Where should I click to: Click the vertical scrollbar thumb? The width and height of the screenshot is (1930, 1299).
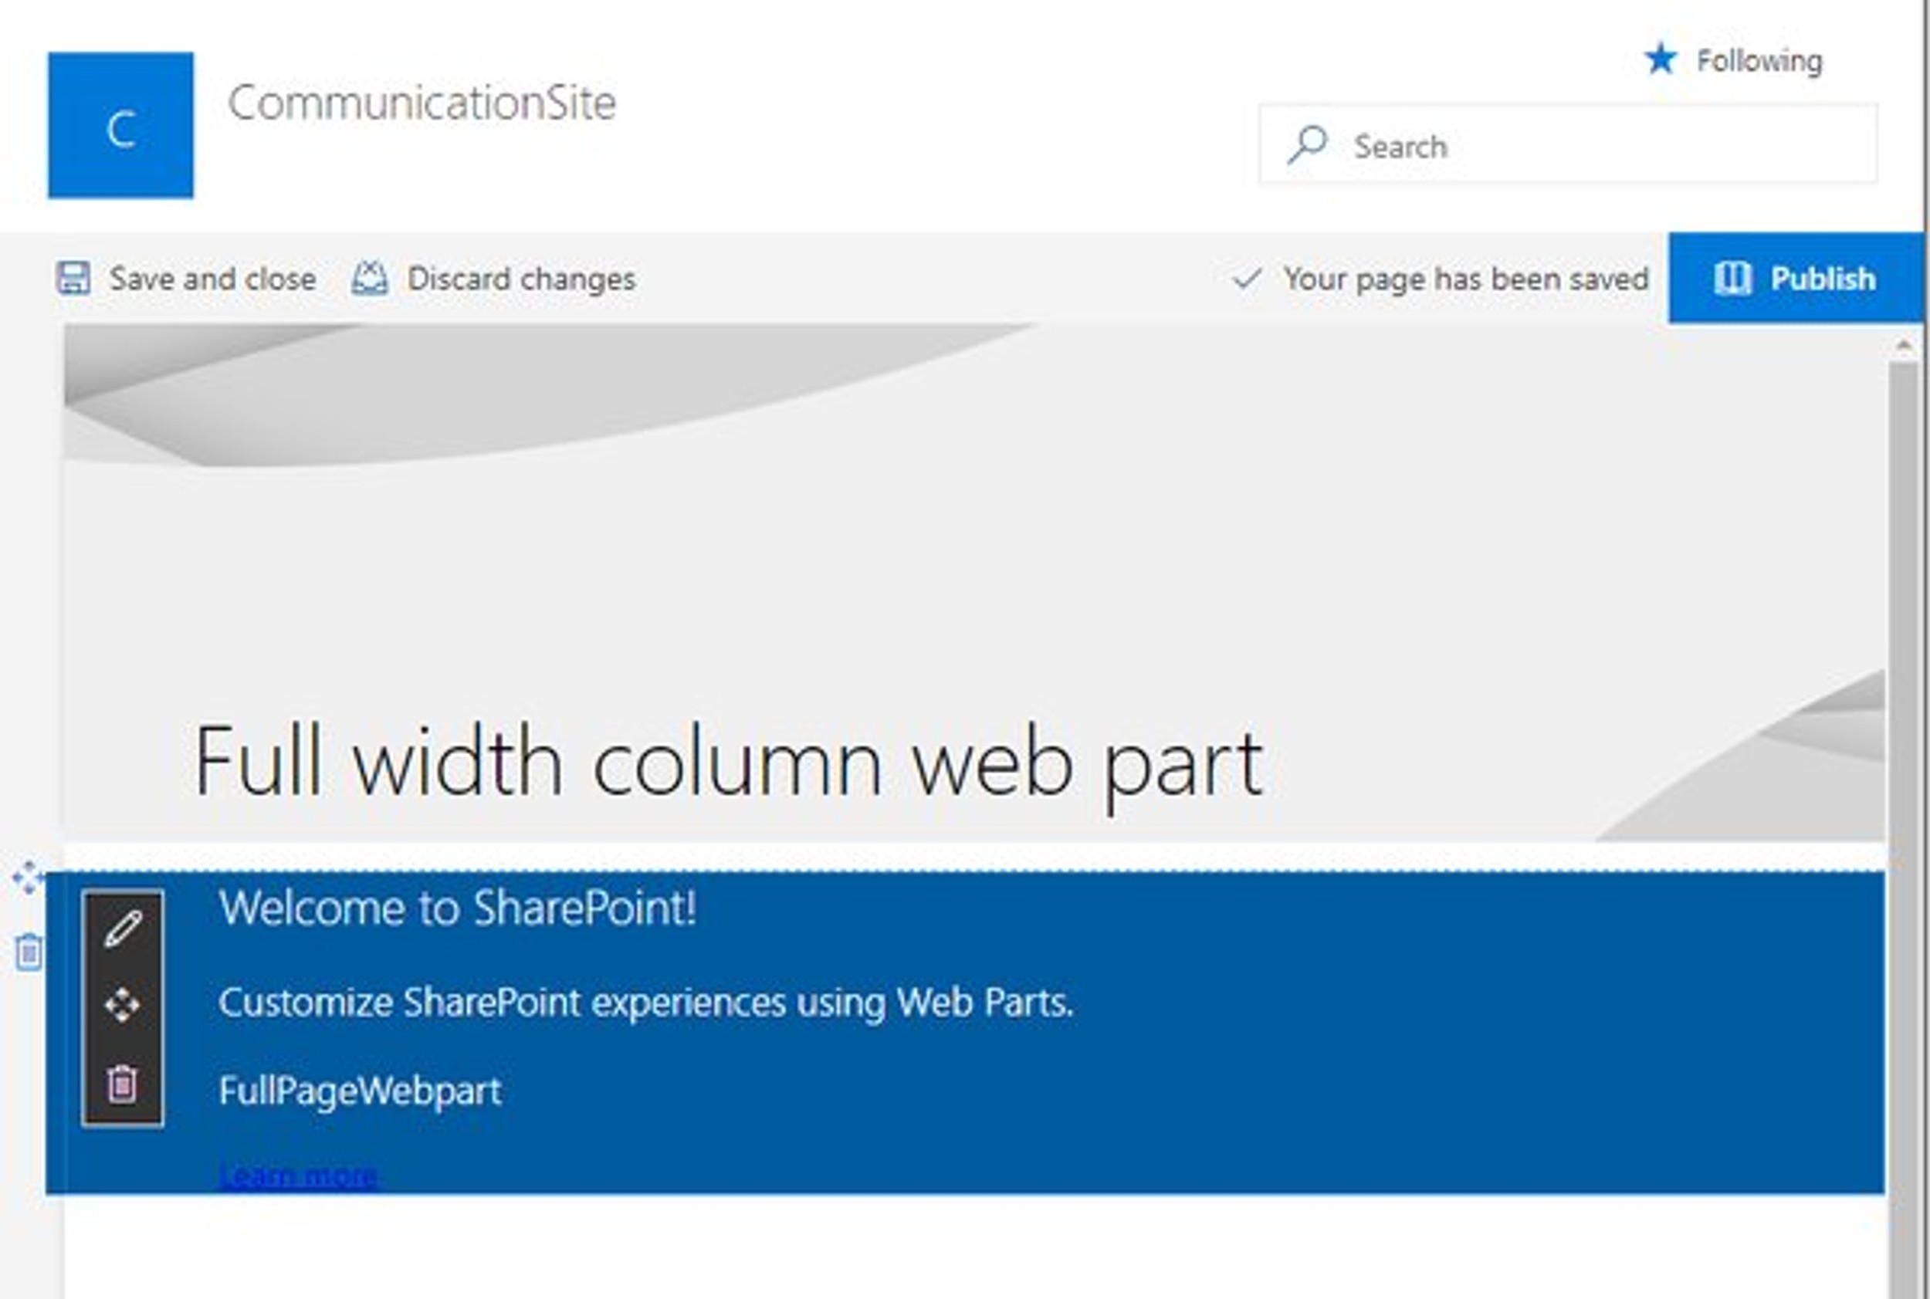coord(1904,746)
